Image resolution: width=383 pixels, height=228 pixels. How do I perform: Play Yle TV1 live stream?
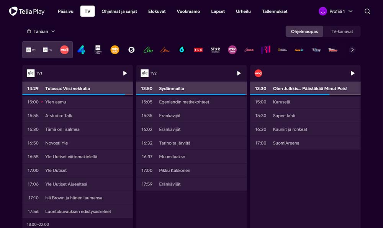point(125,73)
